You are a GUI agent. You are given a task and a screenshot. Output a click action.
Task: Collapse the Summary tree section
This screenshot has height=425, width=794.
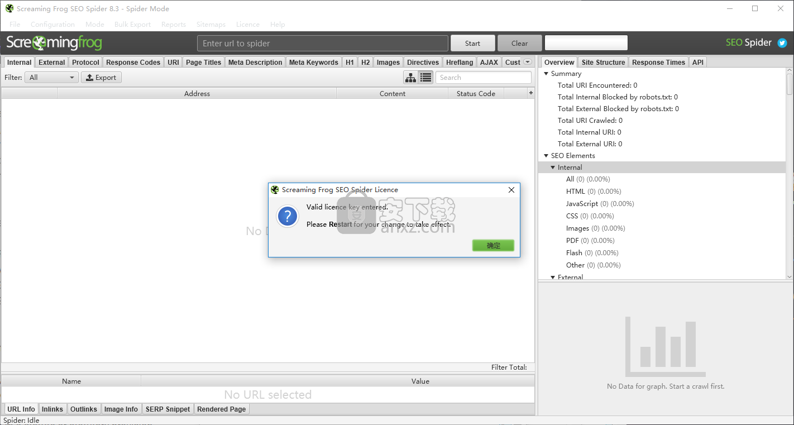point(546,74)
